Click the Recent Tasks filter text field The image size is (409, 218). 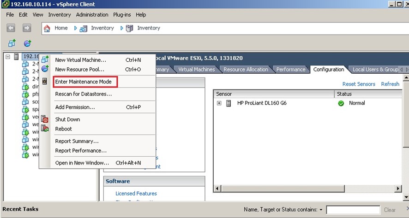click(353, 210)
